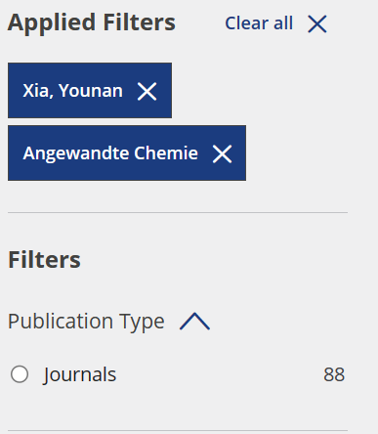Remove the Angewandte Chemie filter via its X

(x=222, y=153)
